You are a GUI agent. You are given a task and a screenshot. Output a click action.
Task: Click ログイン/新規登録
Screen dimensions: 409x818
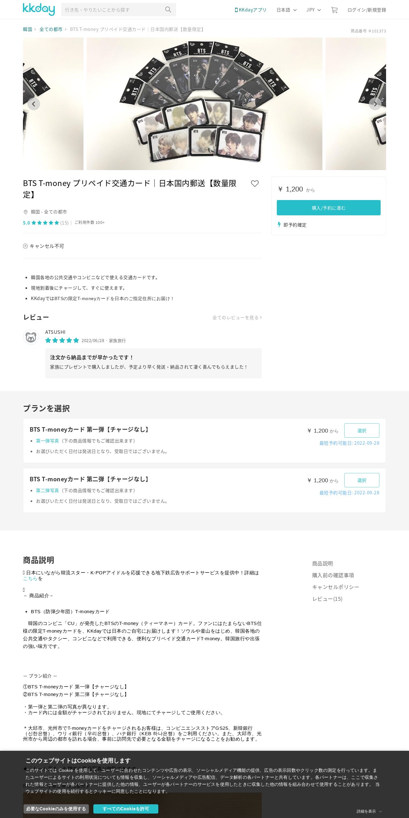coord(367,10)
